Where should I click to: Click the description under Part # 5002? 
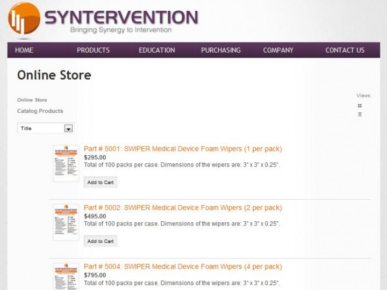(182, 223)
